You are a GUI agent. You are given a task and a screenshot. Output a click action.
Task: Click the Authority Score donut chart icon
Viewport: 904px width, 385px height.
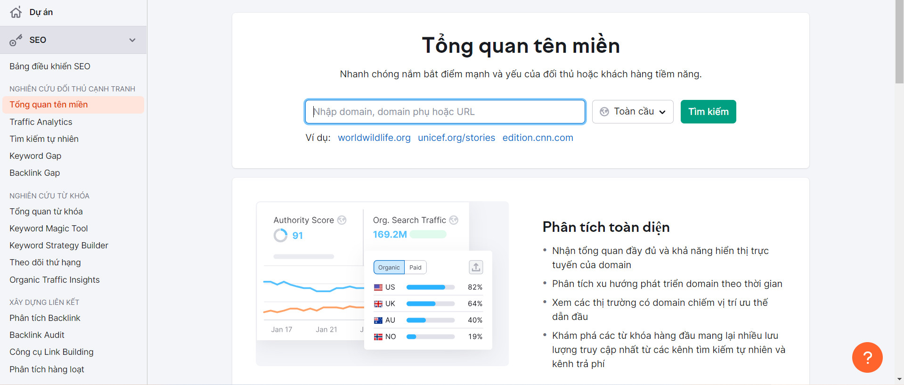point(280,235)
